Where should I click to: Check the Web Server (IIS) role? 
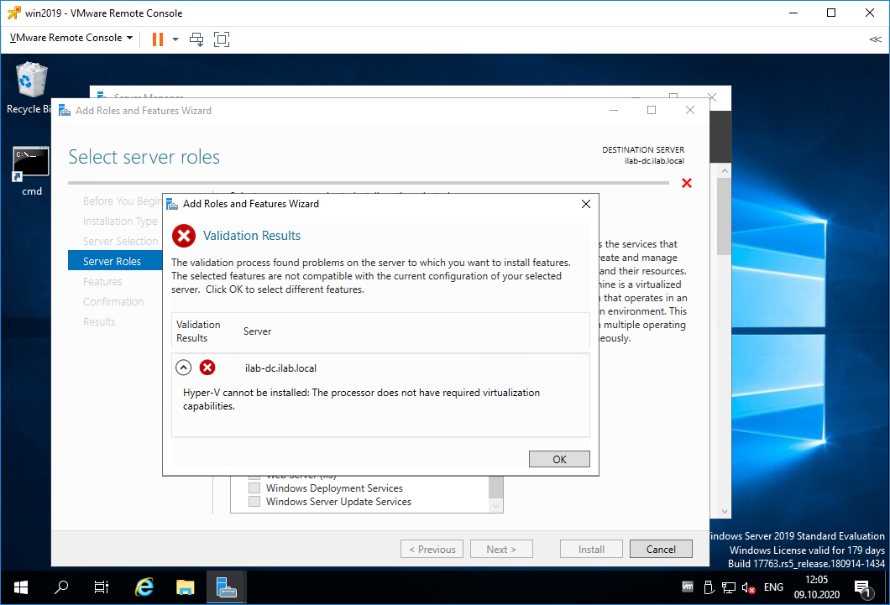(x=254, y=474)
